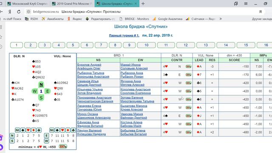
Task: Open player link Мамай Ирина
Action: pyautogui.click(x=130, y=65)
